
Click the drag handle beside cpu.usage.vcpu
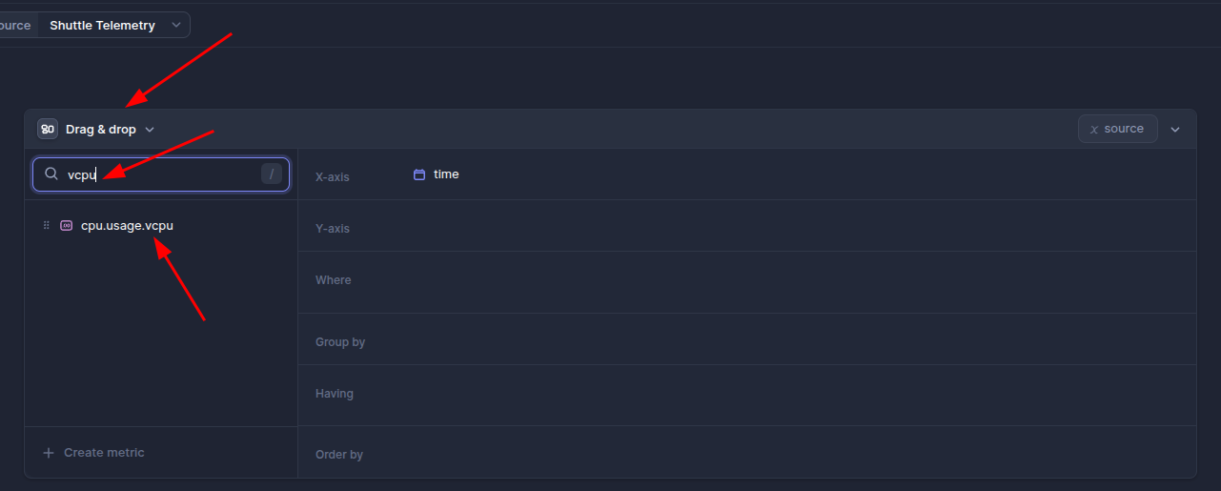pos(46,226)
